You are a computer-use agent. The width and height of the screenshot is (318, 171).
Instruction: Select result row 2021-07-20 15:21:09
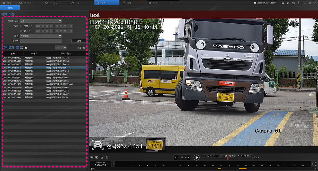click(45, 88)
